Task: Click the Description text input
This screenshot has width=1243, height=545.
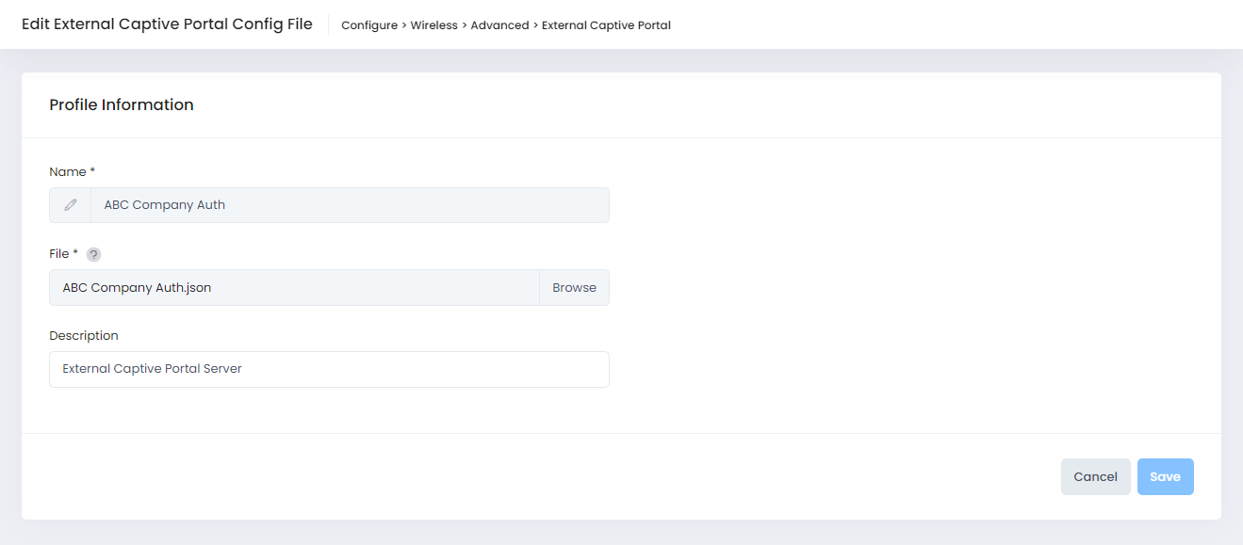Action: point(329,370)
